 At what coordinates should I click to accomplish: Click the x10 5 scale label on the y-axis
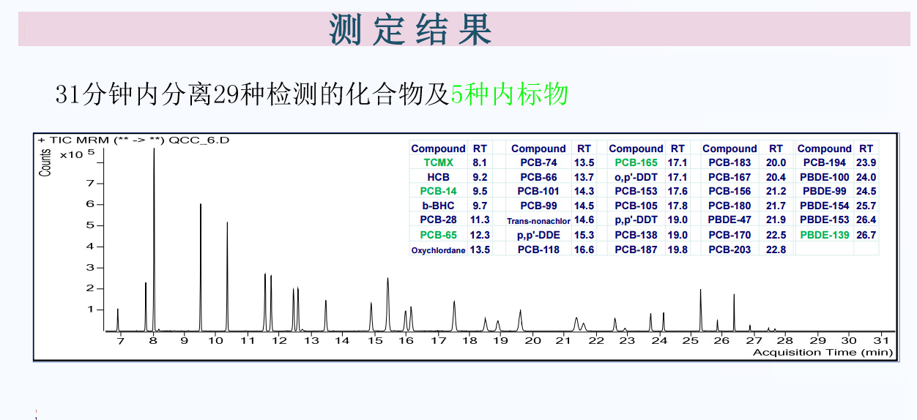tap(78, 154)
